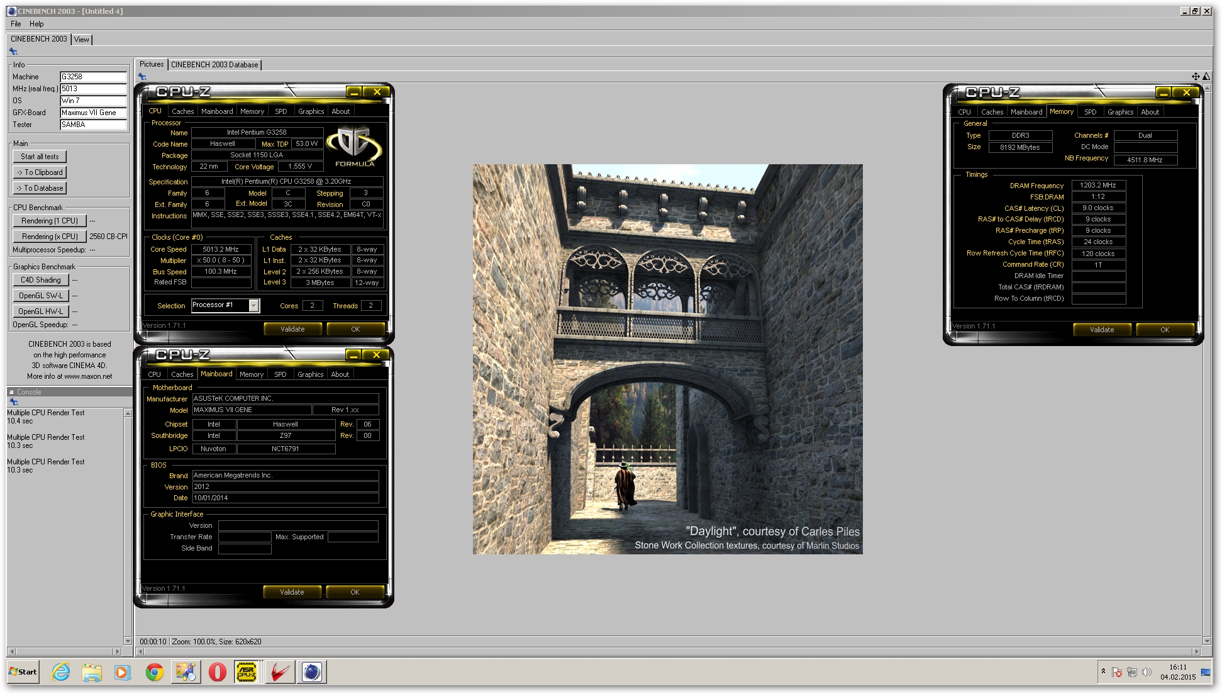1222x694 pixels.
Task: Run the OpenGL SW-L test
Action: click(x=41, y=296)
